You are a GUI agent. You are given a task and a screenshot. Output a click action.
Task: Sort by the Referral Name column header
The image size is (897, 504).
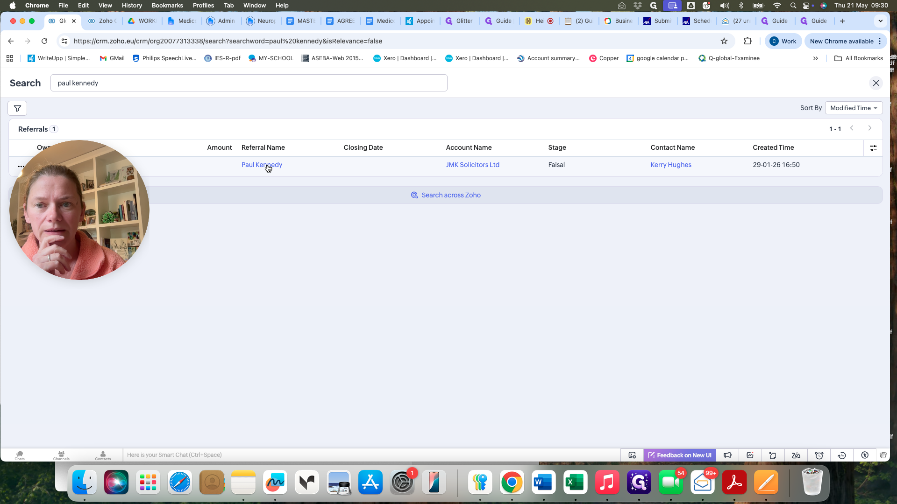263,147
